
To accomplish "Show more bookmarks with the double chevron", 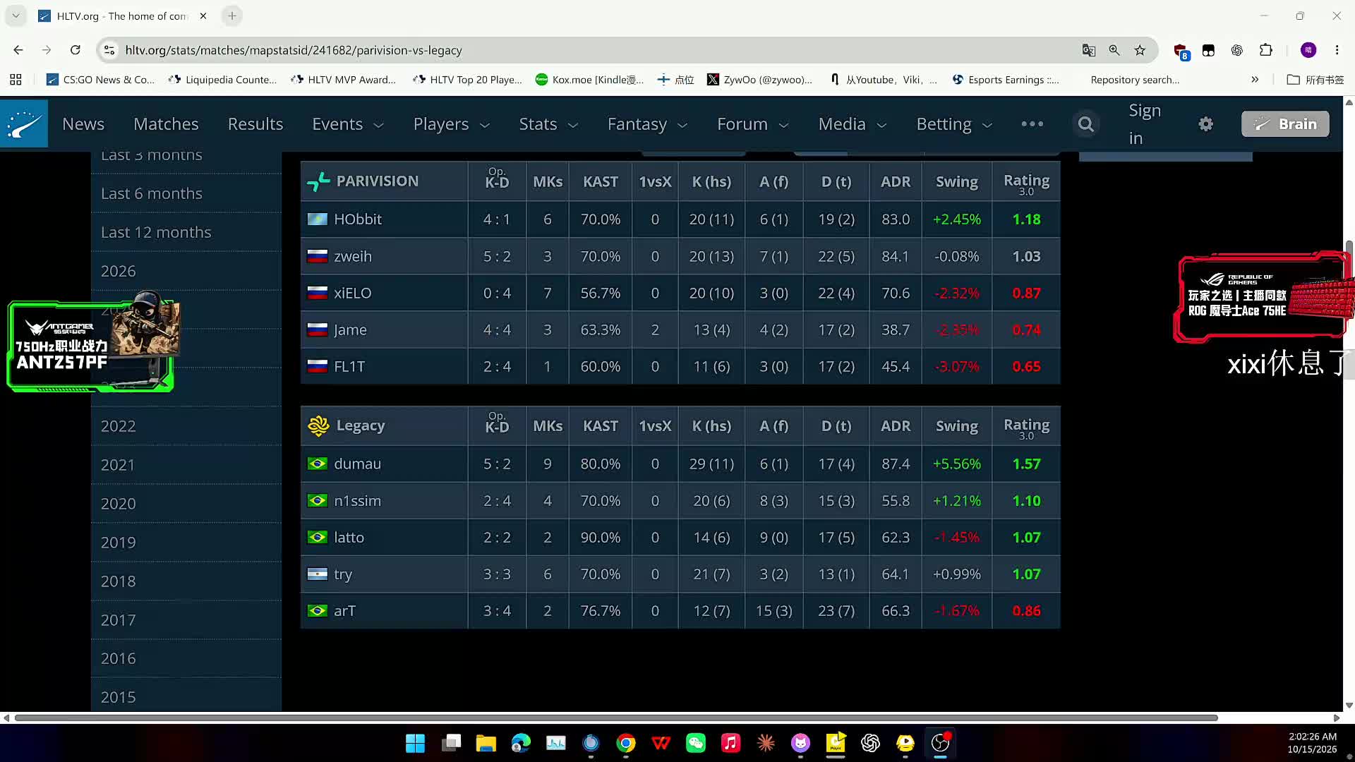I will pyautogui.click(x=1255, y=80).
